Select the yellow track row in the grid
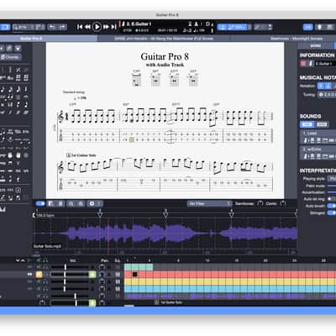336x336 pixels. [x=229, y=281]
